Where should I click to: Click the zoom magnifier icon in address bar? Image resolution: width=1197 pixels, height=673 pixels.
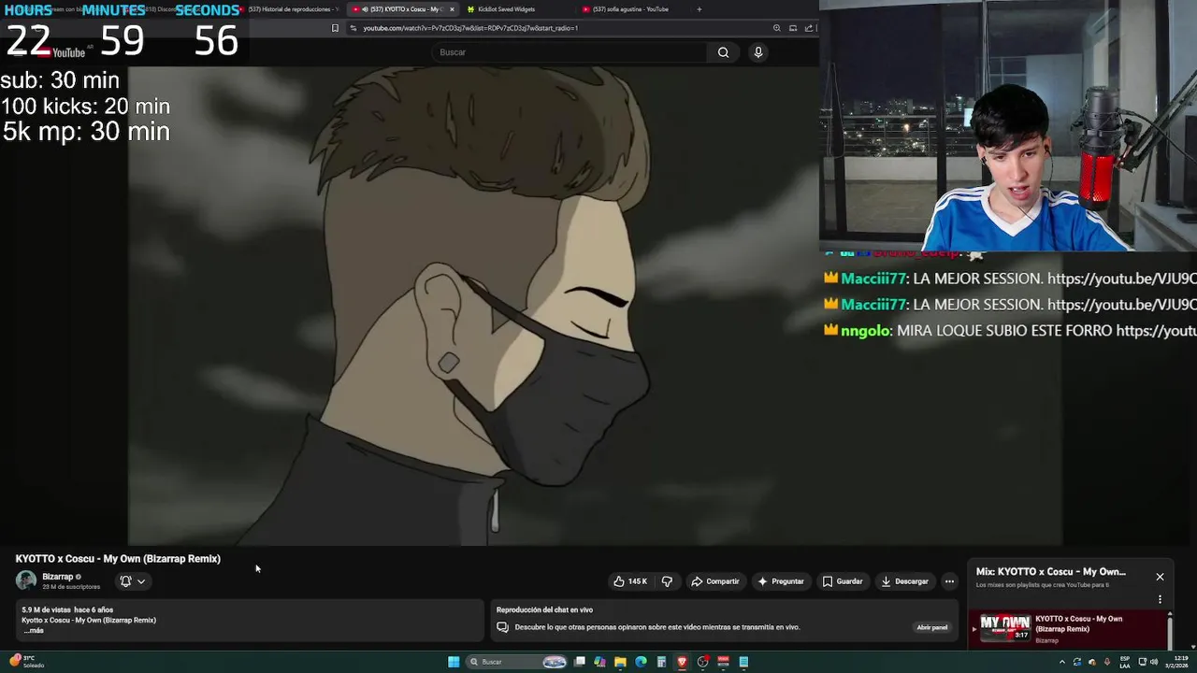click(776, 28)
